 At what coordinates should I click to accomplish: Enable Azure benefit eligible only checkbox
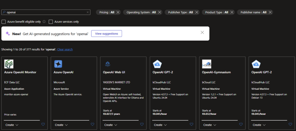[3, 22]
